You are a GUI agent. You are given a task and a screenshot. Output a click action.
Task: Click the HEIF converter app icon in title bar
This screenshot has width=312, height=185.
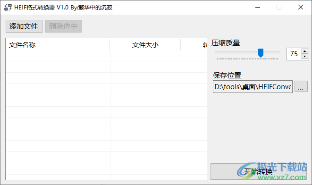(8, 8)
